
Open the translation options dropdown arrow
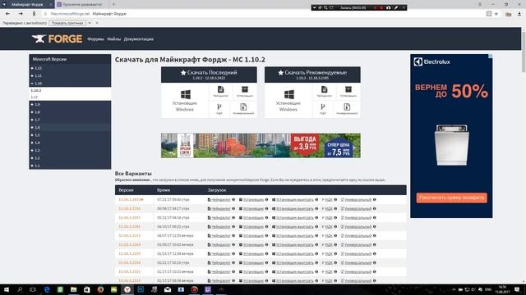pos(90,23)
